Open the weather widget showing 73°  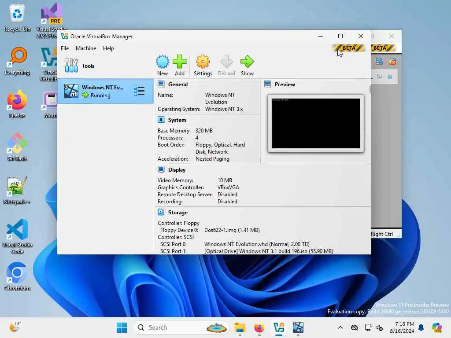15,327
